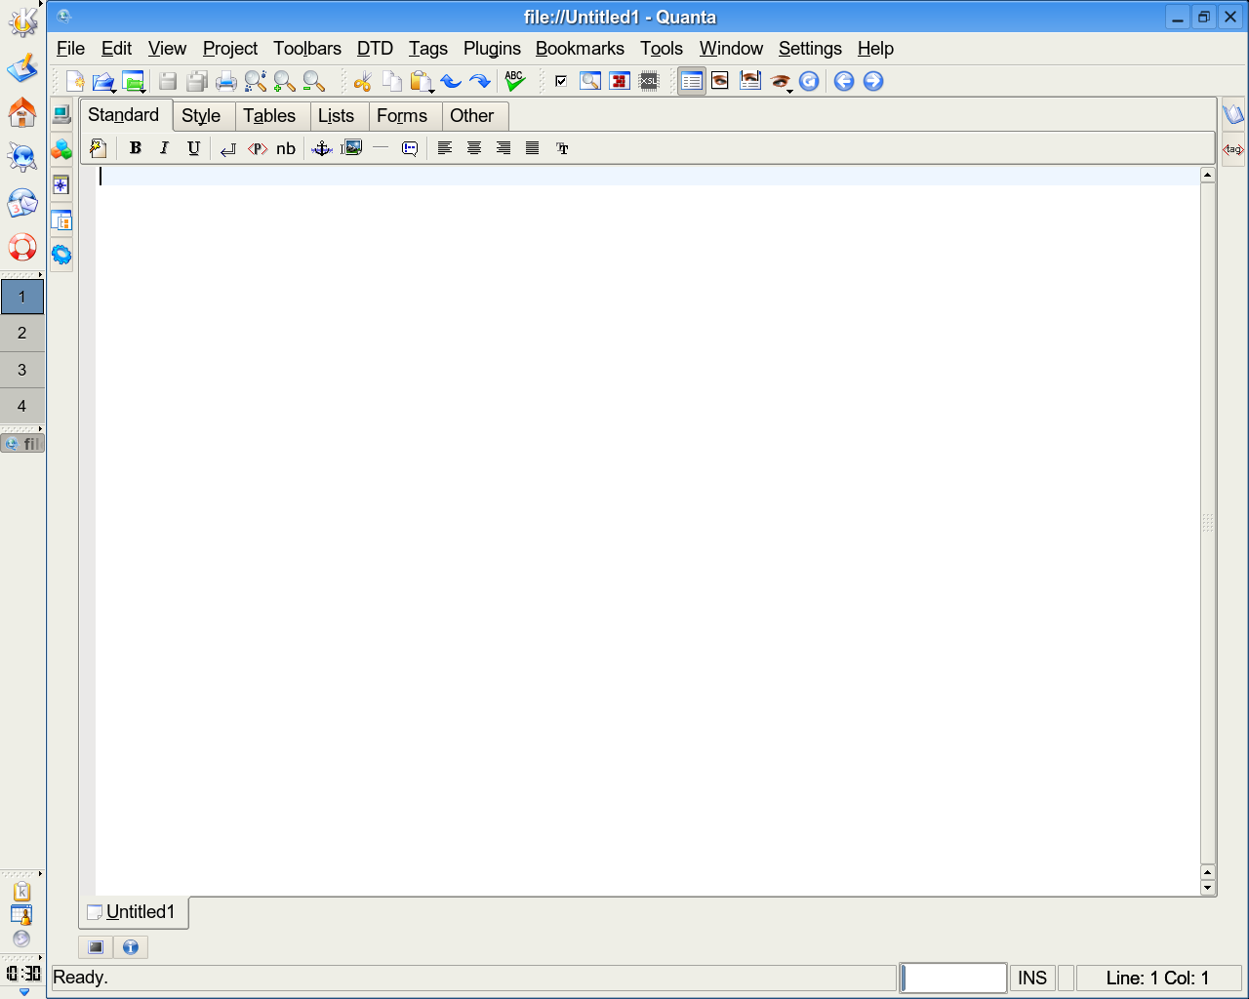Image resolution: width=1249 pixels, height=999 pixels.
Task: Switch to the source editor view
Action: (692, 81)
